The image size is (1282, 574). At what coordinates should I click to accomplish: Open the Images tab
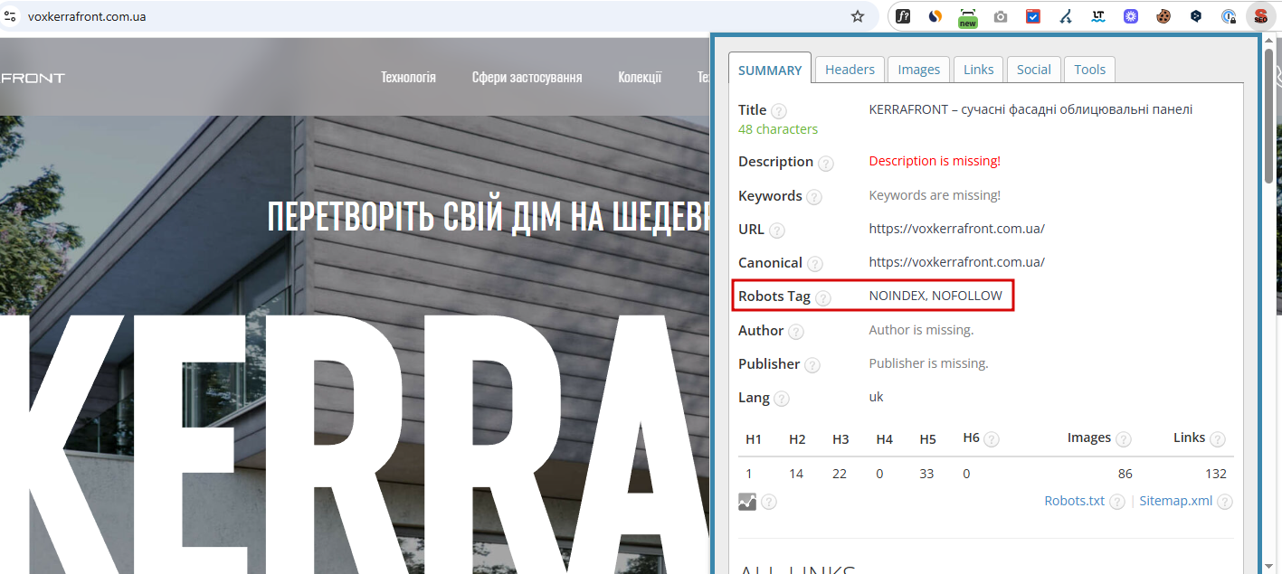click(919, 70)
